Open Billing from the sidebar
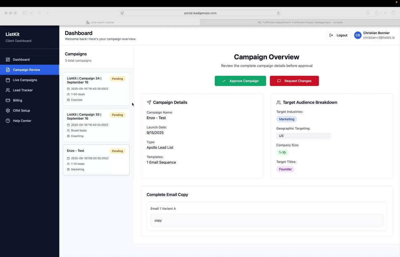The image size is (400, 257). [29, 100]
